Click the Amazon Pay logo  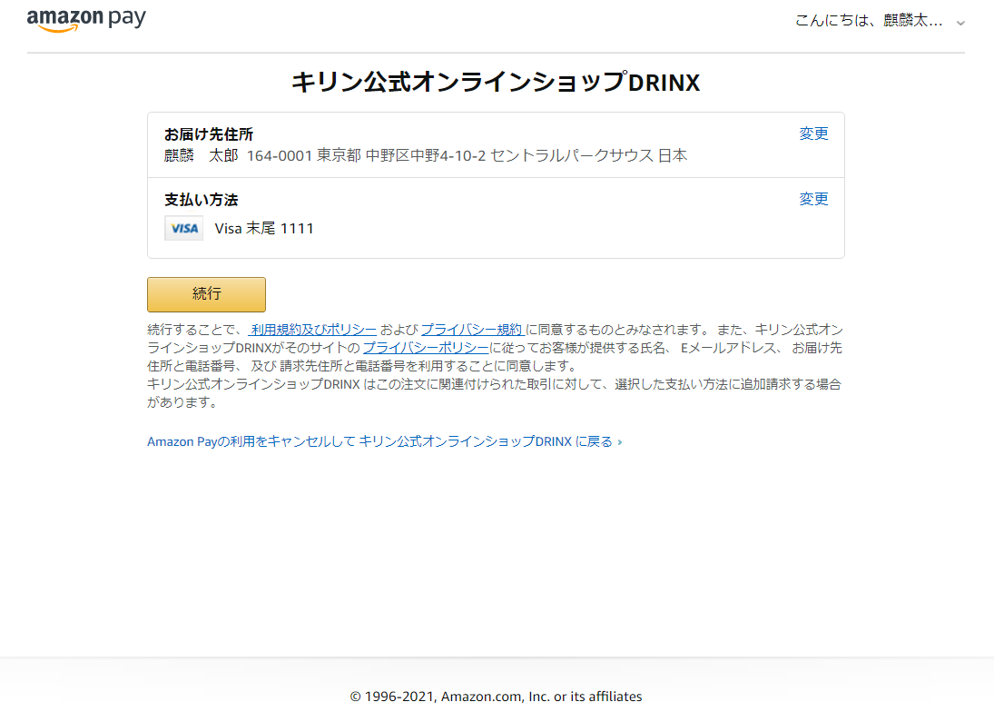86,20
